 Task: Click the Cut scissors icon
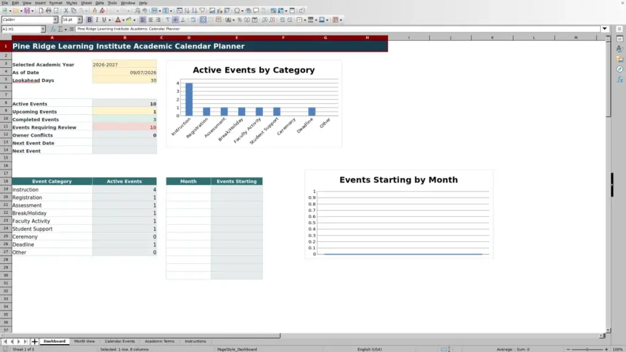(x=66, y=11)
